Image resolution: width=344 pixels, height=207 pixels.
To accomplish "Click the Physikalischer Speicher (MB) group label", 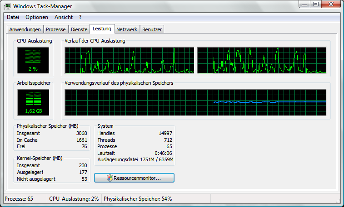I will [x=48, y=126].
